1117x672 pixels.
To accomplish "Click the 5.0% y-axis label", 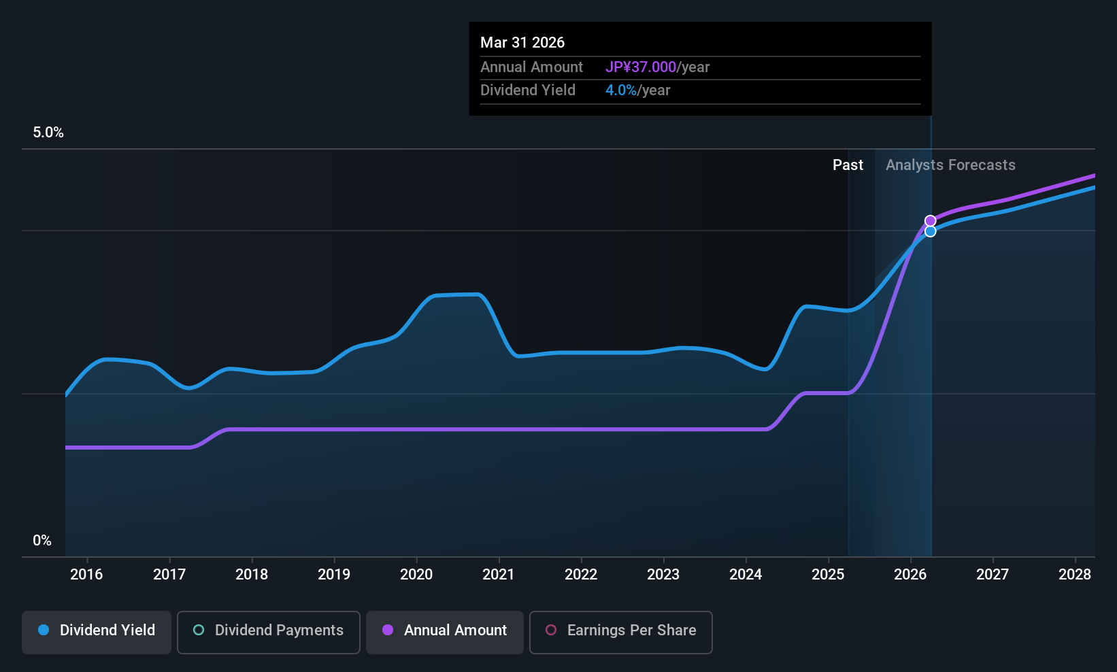I will [x=48, y=133].
